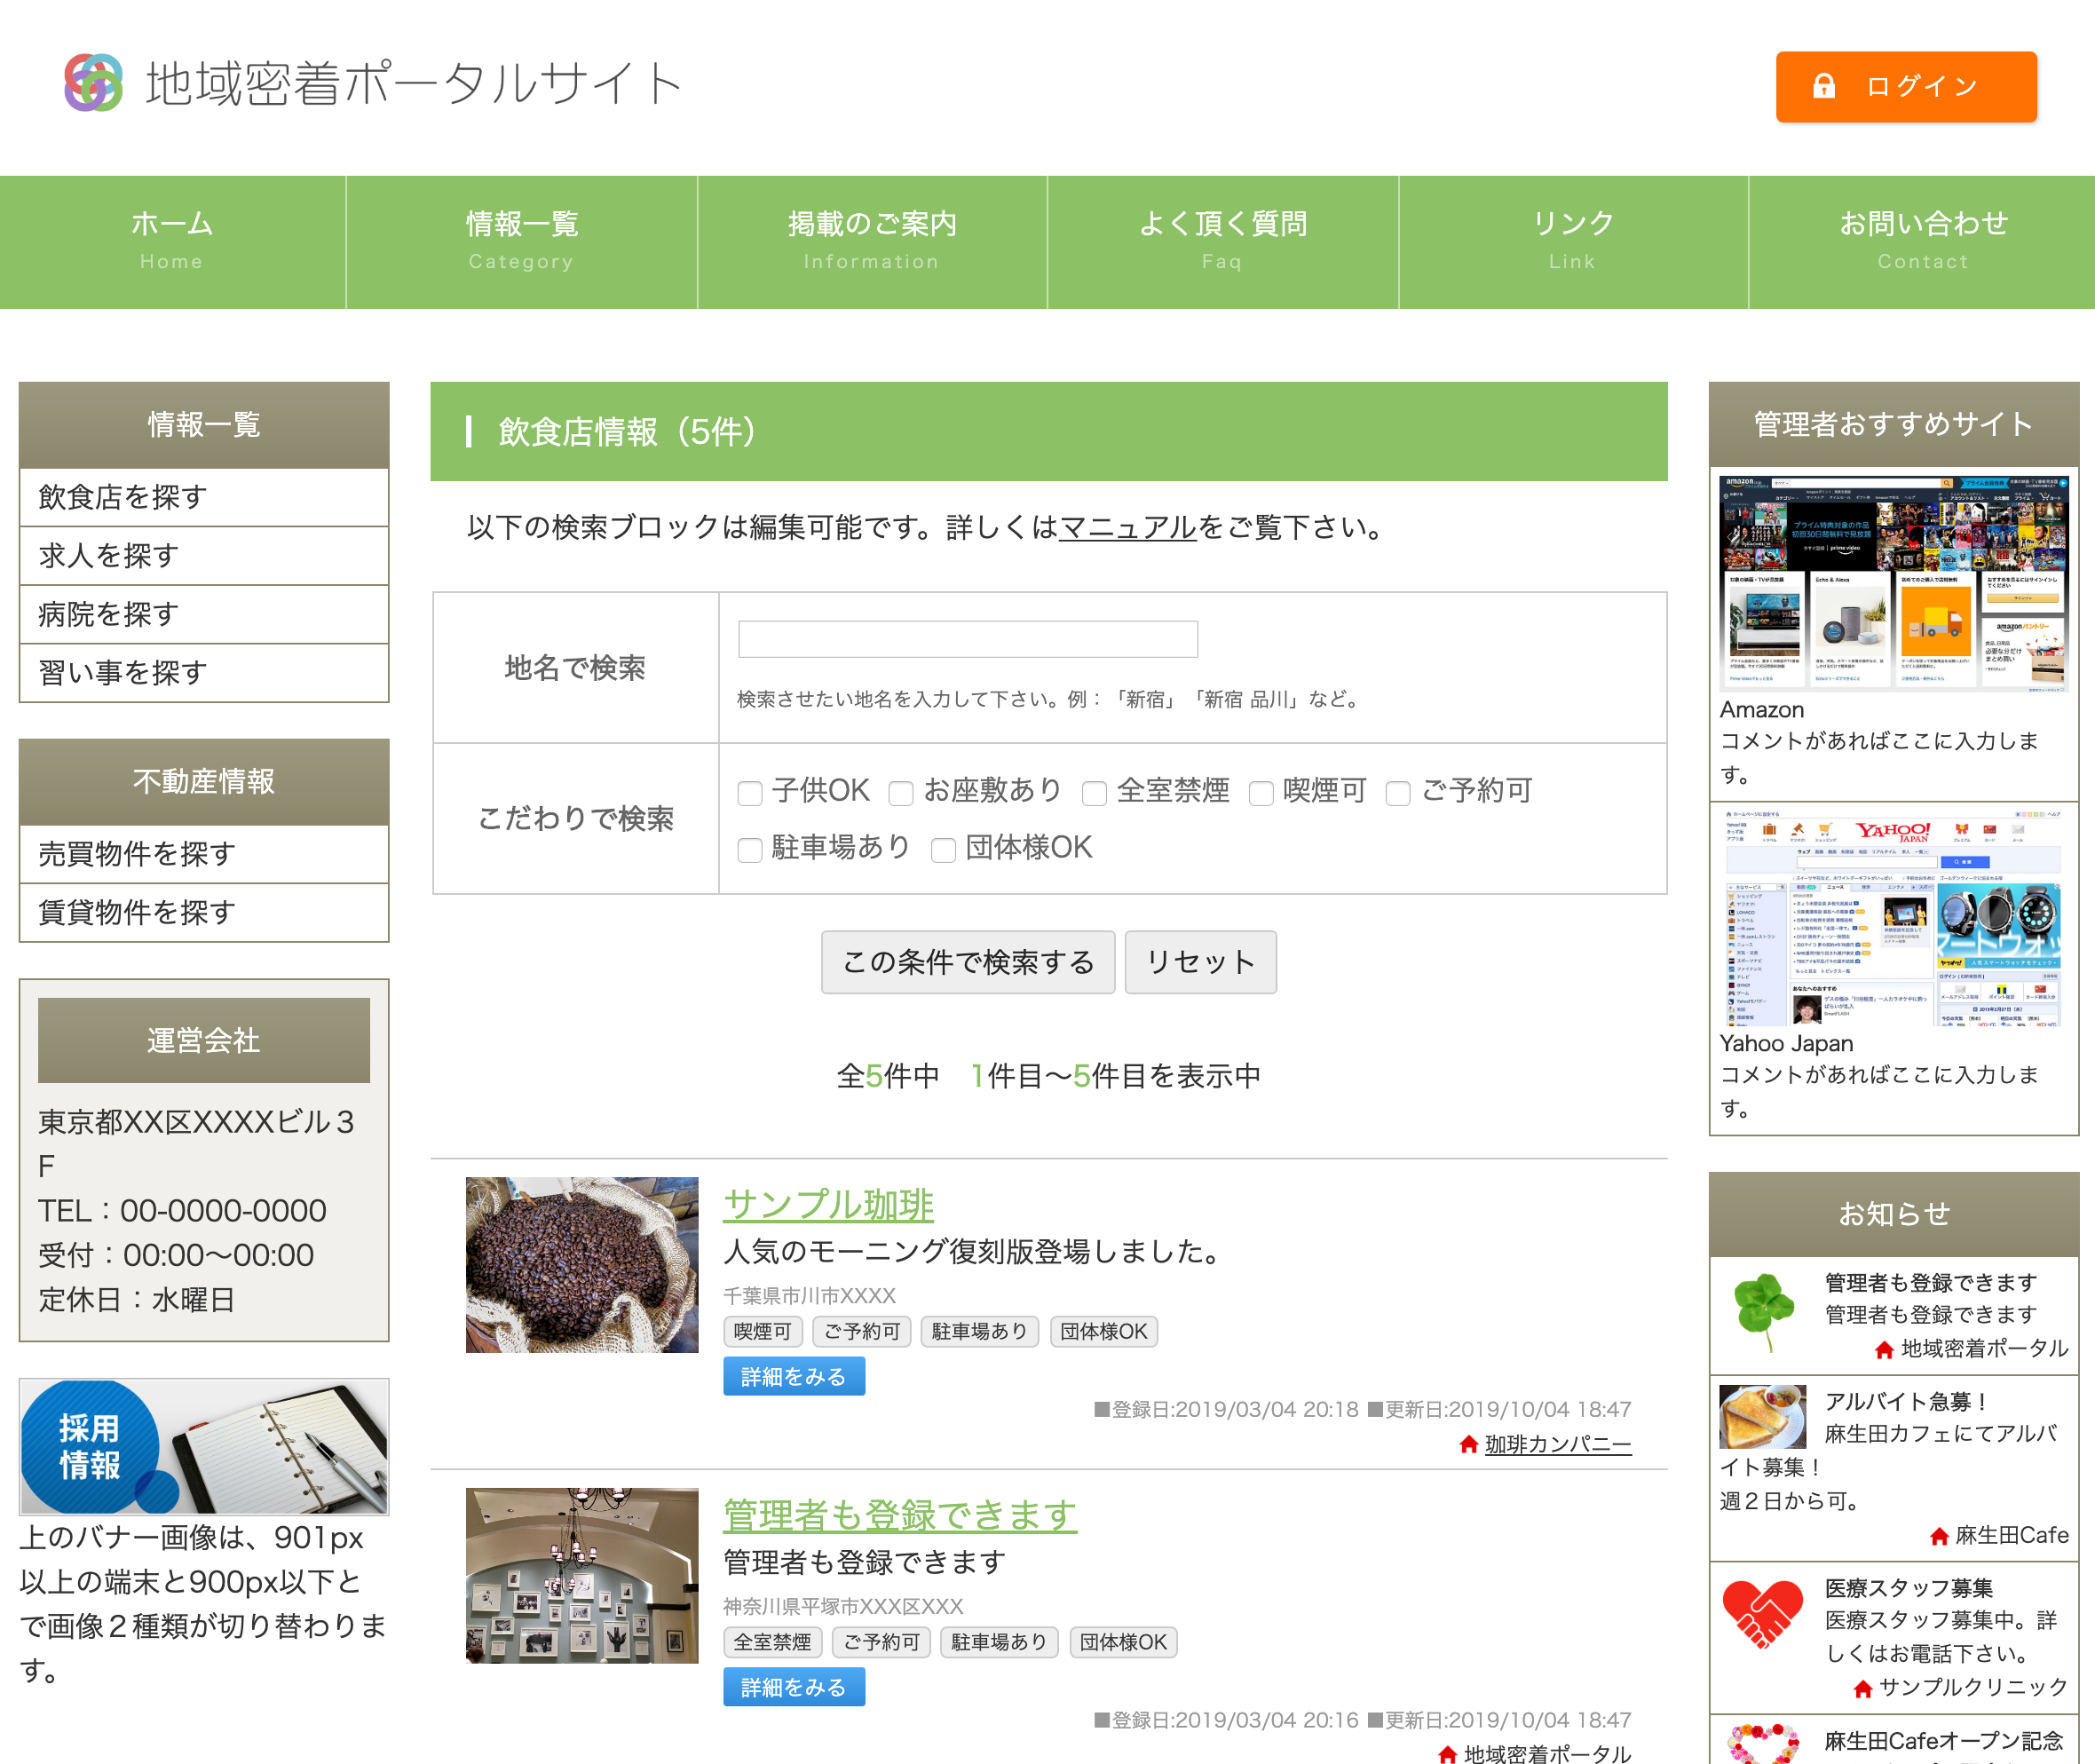Click the サンプルクリニック source link

1974,1687
